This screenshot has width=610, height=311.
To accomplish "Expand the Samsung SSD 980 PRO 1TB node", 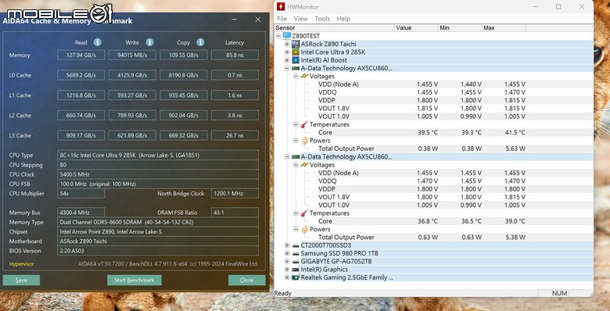I will 287,253.
